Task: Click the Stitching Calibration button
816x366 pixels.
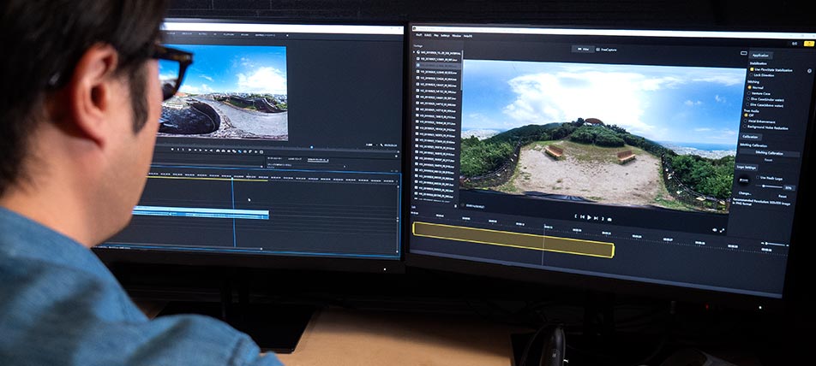Action: tap(770, 153)
